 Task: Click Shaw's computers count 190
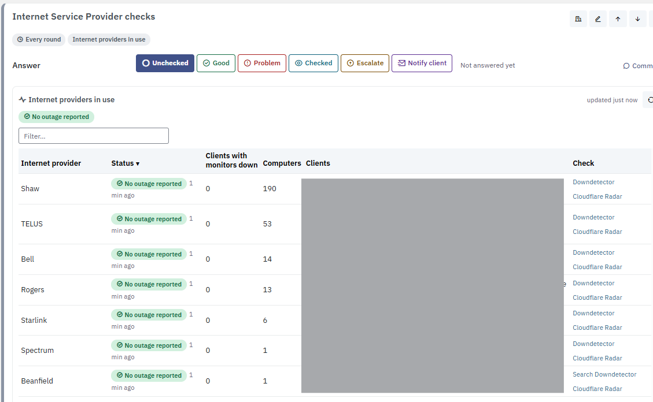tap(270, 189)
